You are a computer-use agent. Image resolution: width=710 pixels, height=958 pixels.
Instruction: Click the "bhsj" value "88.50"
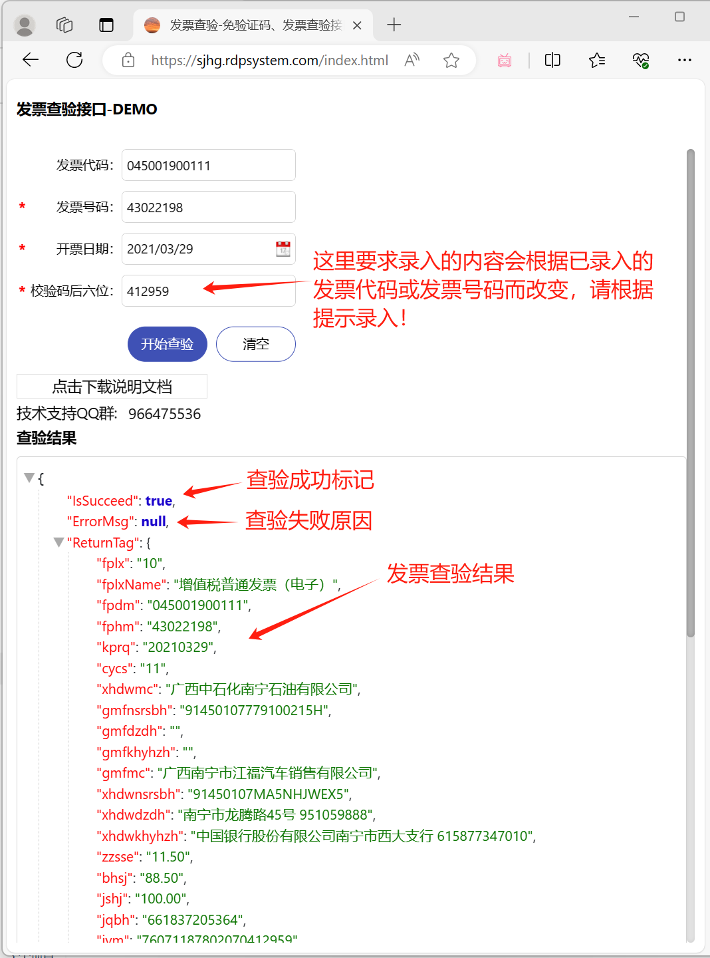point(162,878)
